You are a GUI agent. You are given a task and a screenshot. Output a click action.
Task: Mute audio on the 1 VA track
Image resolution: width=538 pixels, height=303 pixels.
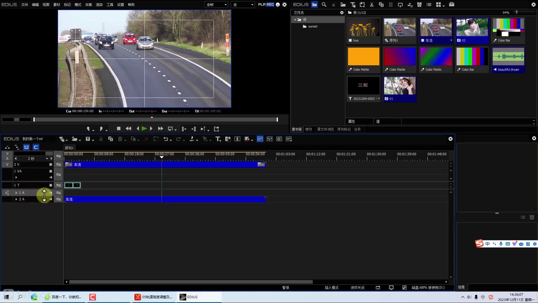(51, 177)
